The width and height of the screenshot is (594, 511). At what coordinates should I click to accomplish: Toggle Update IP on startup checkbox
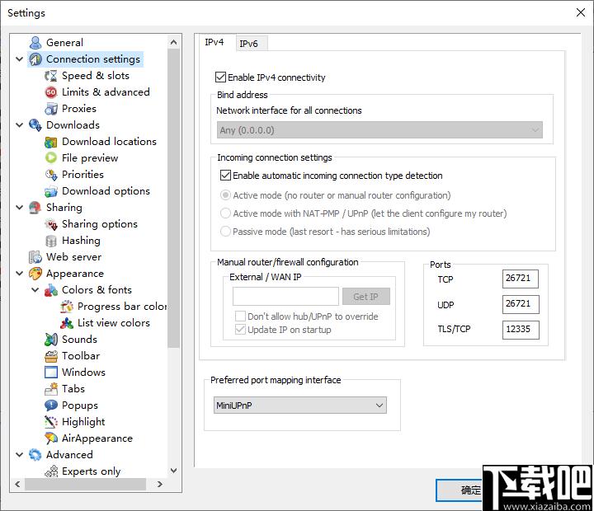click(240, 330)
